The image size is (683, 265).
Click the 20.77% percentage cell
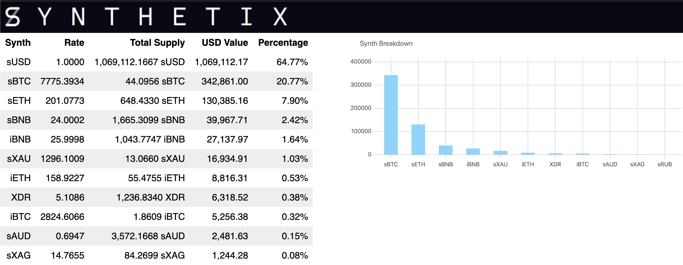pos(292,81)
